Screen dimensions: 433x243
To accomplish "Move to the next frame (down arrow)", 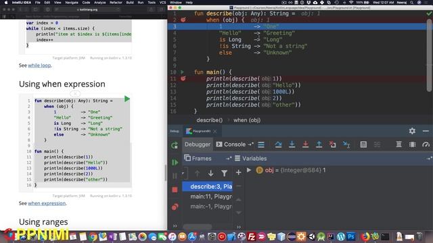I will [210, 173].
